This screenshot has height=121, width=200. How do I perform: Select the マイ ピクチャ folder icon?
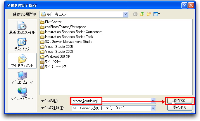tap(42, 62)
